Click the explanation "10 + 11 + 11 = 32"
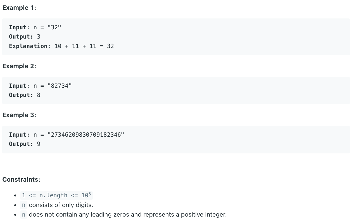356x223 pixels. (84, 46)
